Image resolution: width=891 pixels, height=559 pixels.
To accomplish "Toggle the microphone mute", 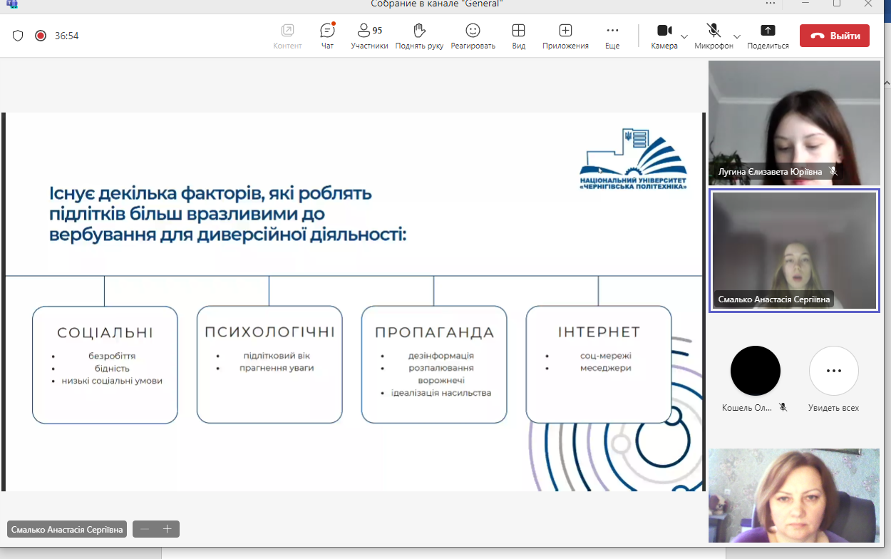I will pos(713,31).
